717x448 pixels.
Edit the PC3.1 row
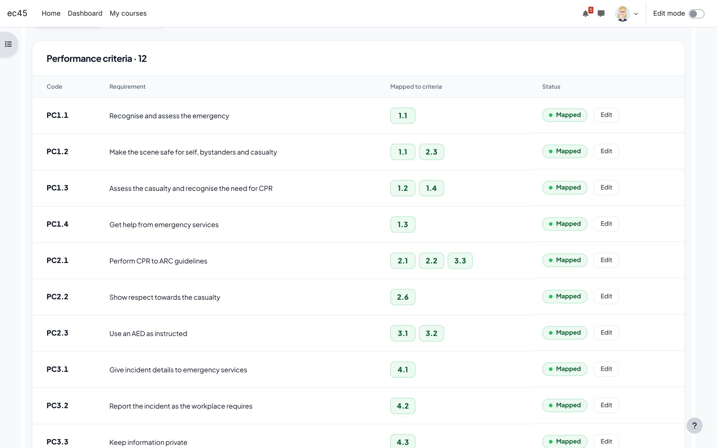[606, 369]
